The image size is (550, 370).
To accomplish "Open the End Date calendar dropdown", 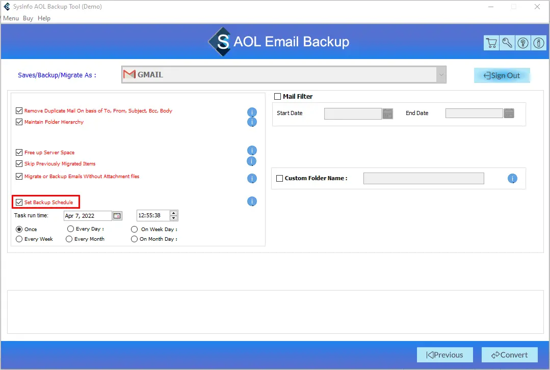I will click(x=509, y=113).
